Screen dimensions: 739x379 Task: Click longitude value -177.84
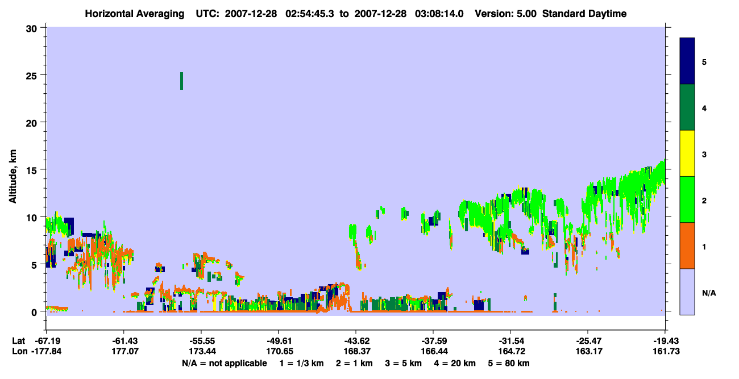click(x=46, y=351)
